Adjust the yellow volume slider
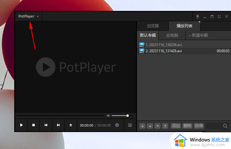 122,116
